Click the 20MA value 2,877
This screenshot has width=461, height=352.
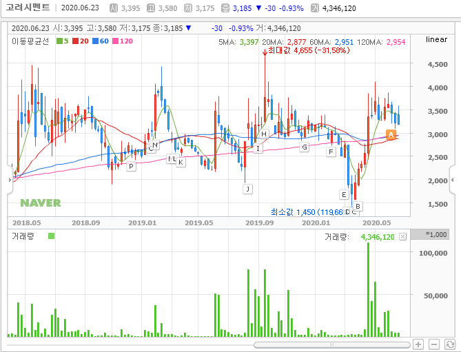click(296, 42)
